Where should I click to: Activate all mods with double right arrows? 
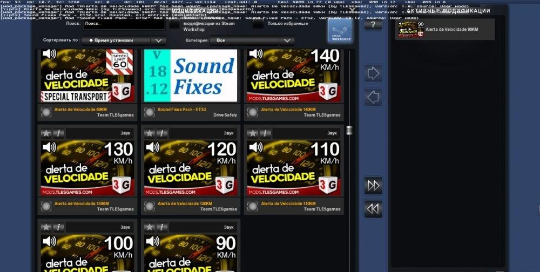373,185
